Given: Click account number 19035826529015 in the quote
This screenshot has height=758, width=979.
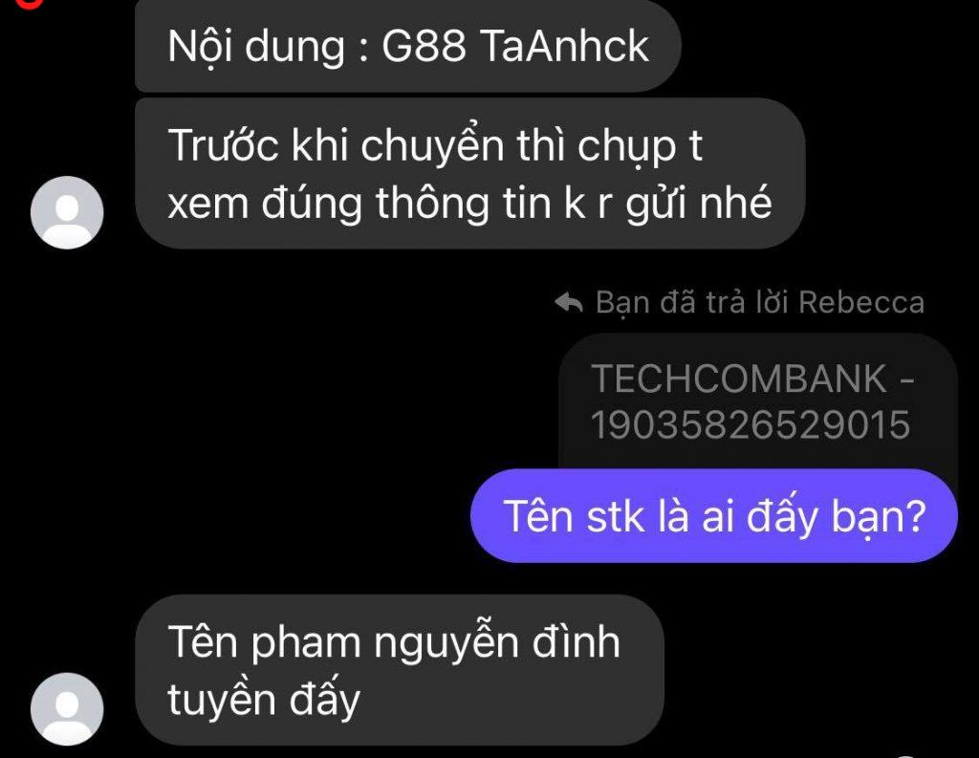Looking at the screenshot, I should [x=750, y=425].
